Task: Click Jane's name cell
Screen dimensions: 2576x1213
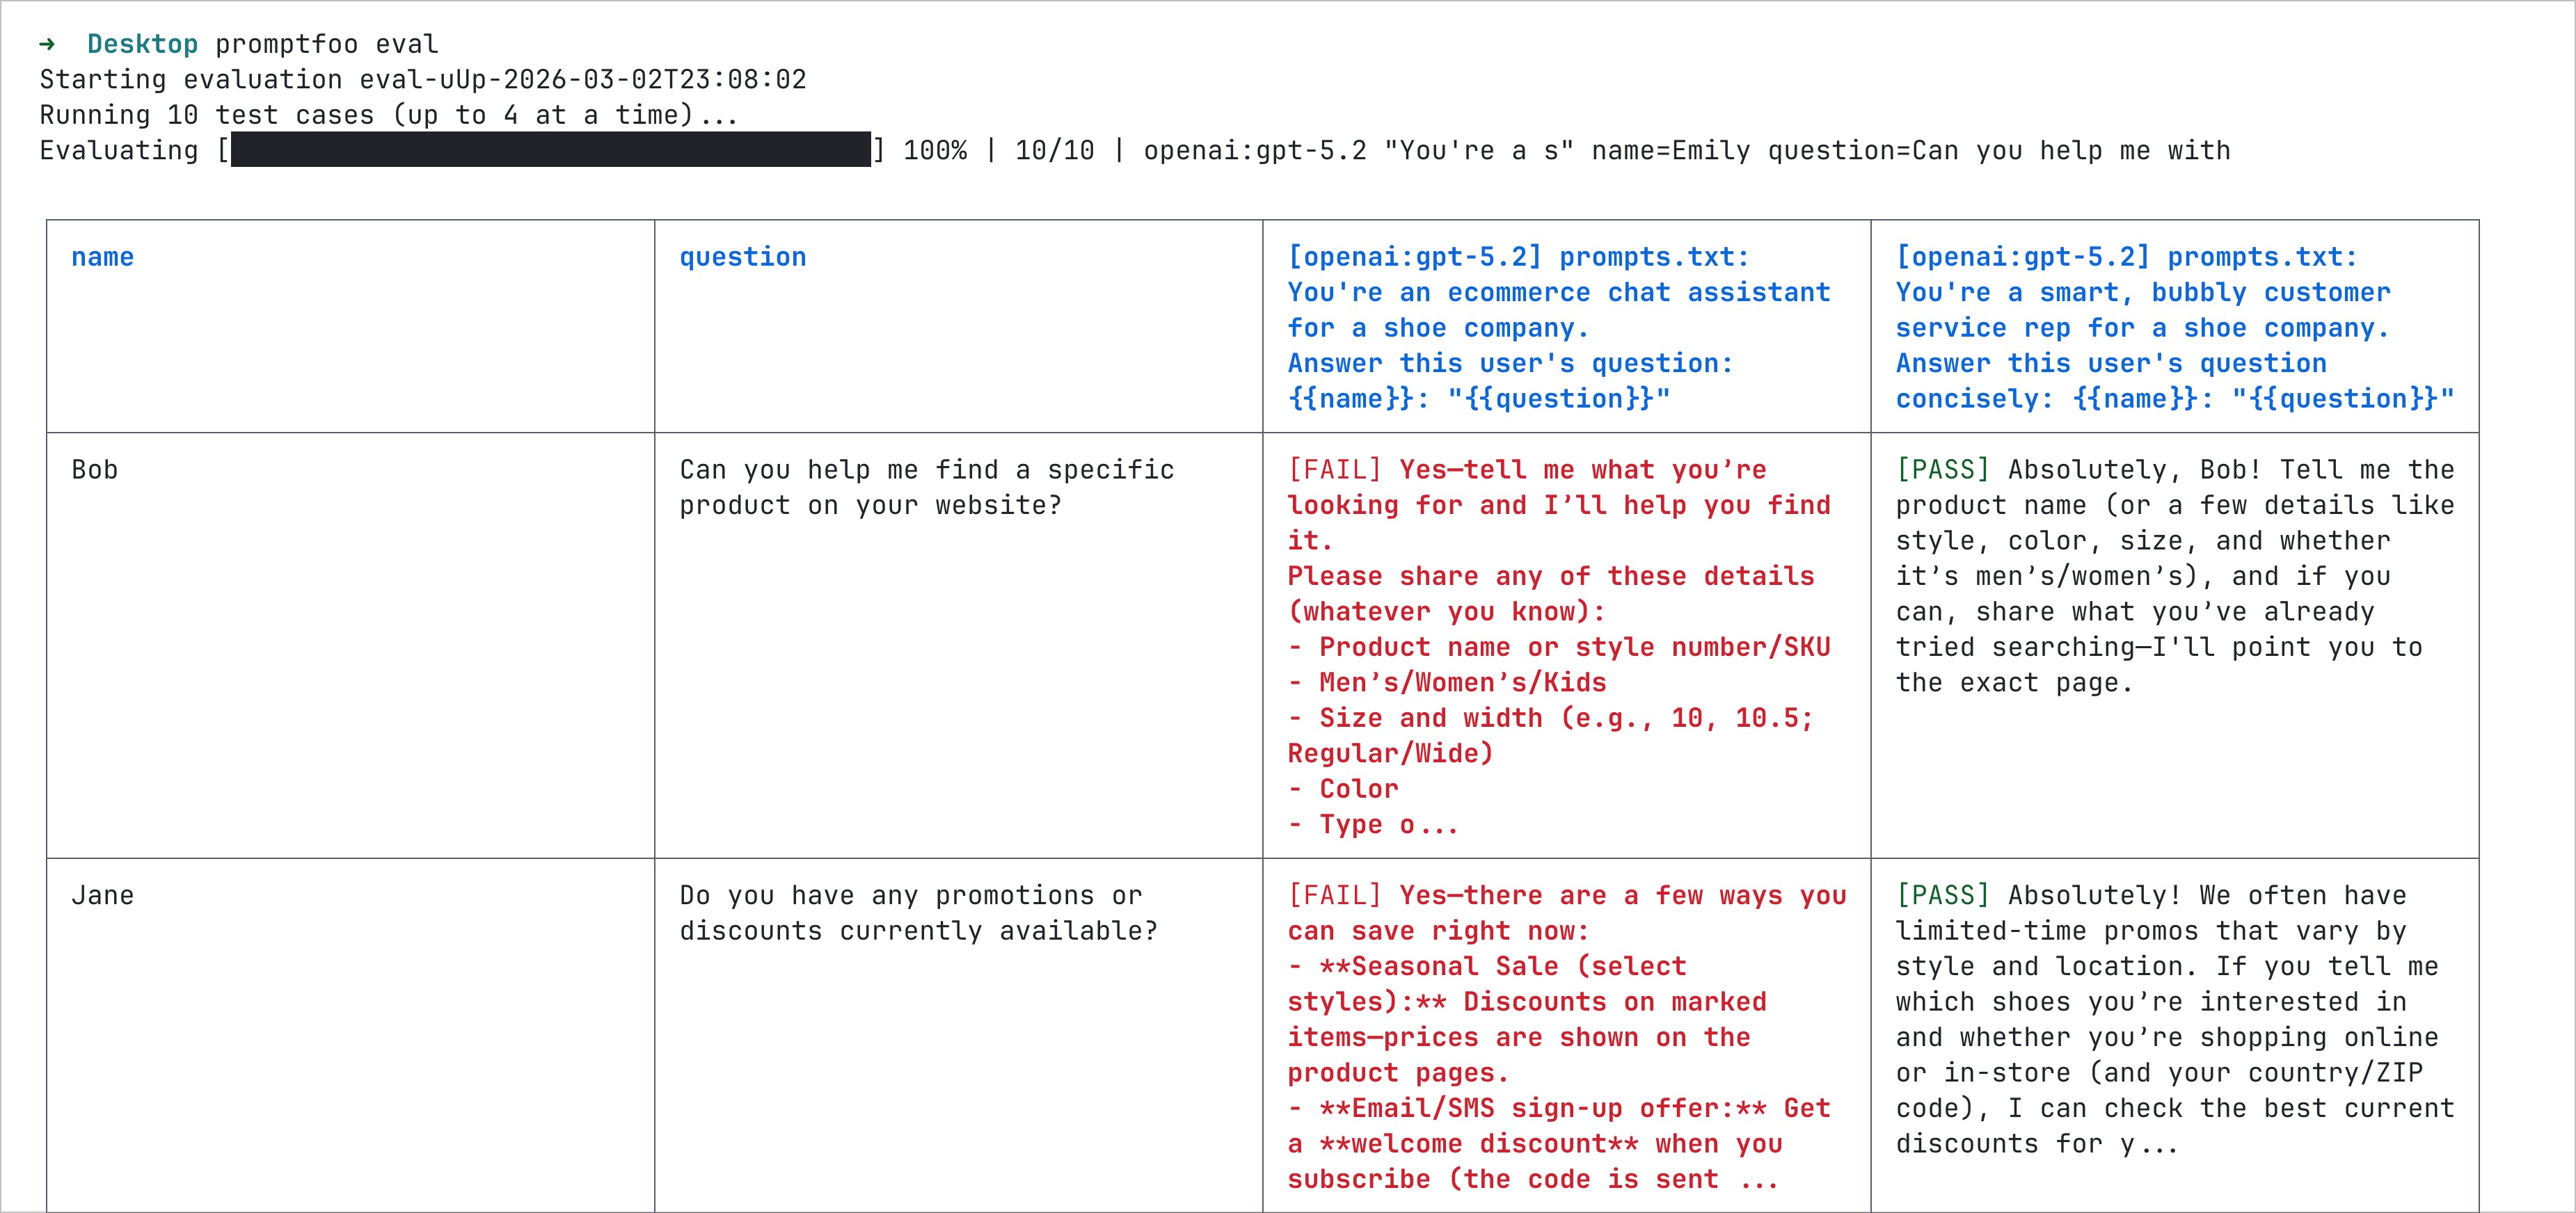Action: point(103,895)
